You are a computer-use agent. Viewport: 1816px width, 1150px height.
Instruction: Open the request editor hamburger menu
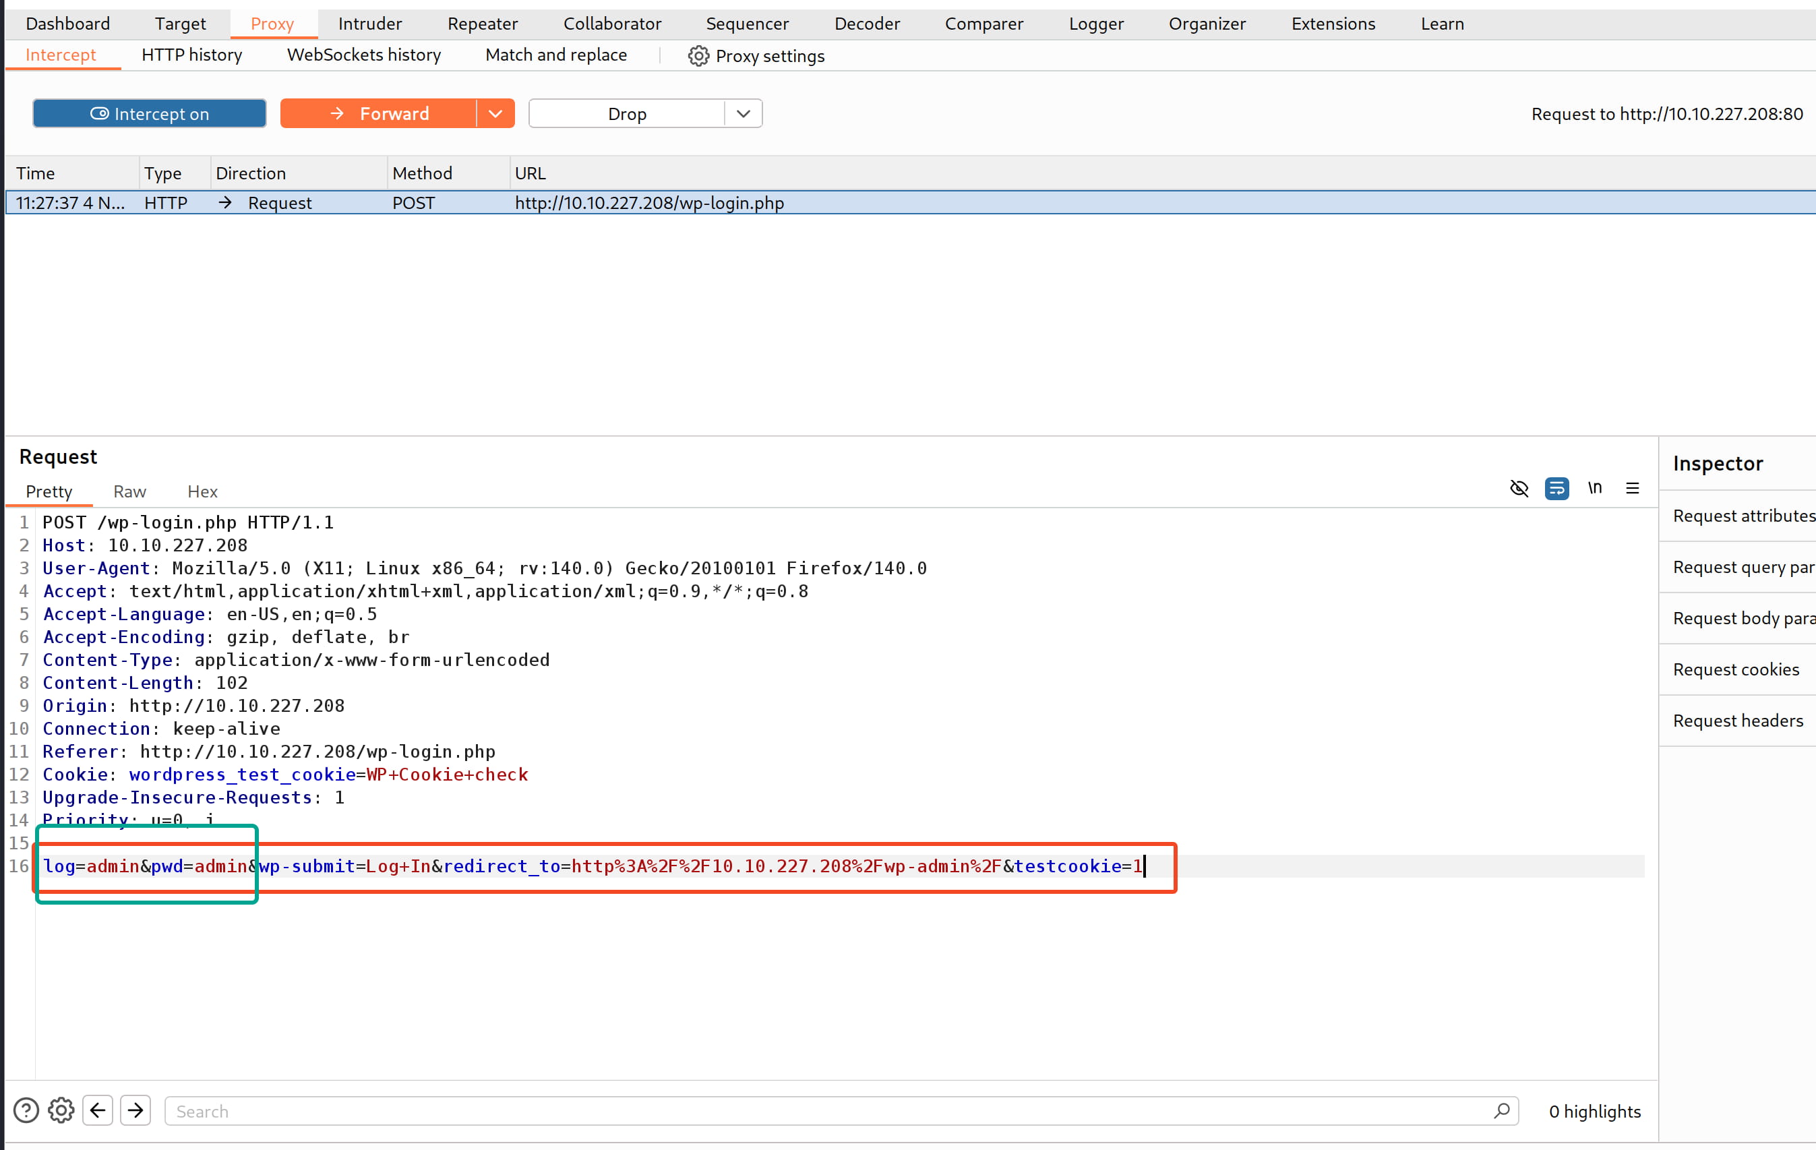point(1633,489)
